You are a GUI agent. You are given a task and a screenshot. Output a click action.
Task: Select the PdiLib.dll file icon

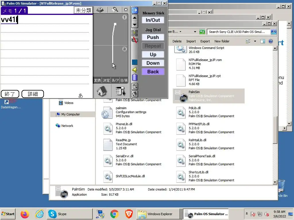click(181, 113)
